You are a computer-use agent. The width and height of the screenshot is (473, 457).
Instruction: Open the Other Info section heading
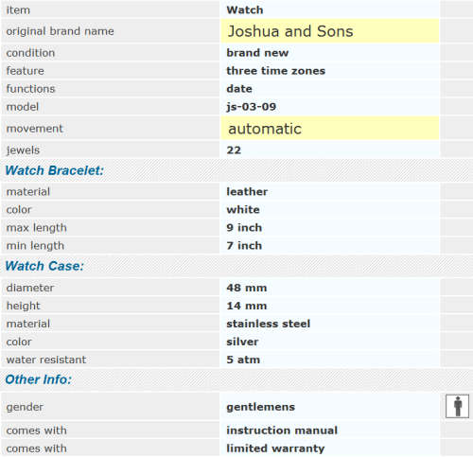(39, 379)
